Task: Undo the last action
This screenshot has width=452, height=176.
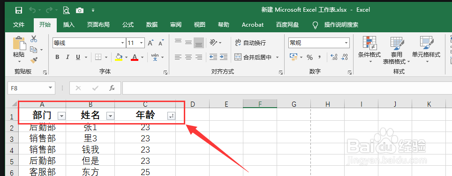Action: (x=32, y=10)
